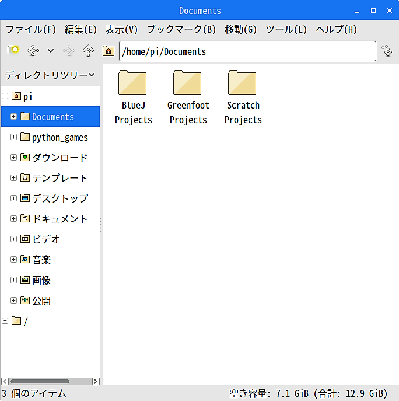Select the 画像 pictures folder icon
Image resolution: width=399 pixels, height=401 pixels.
click(25, 280)
